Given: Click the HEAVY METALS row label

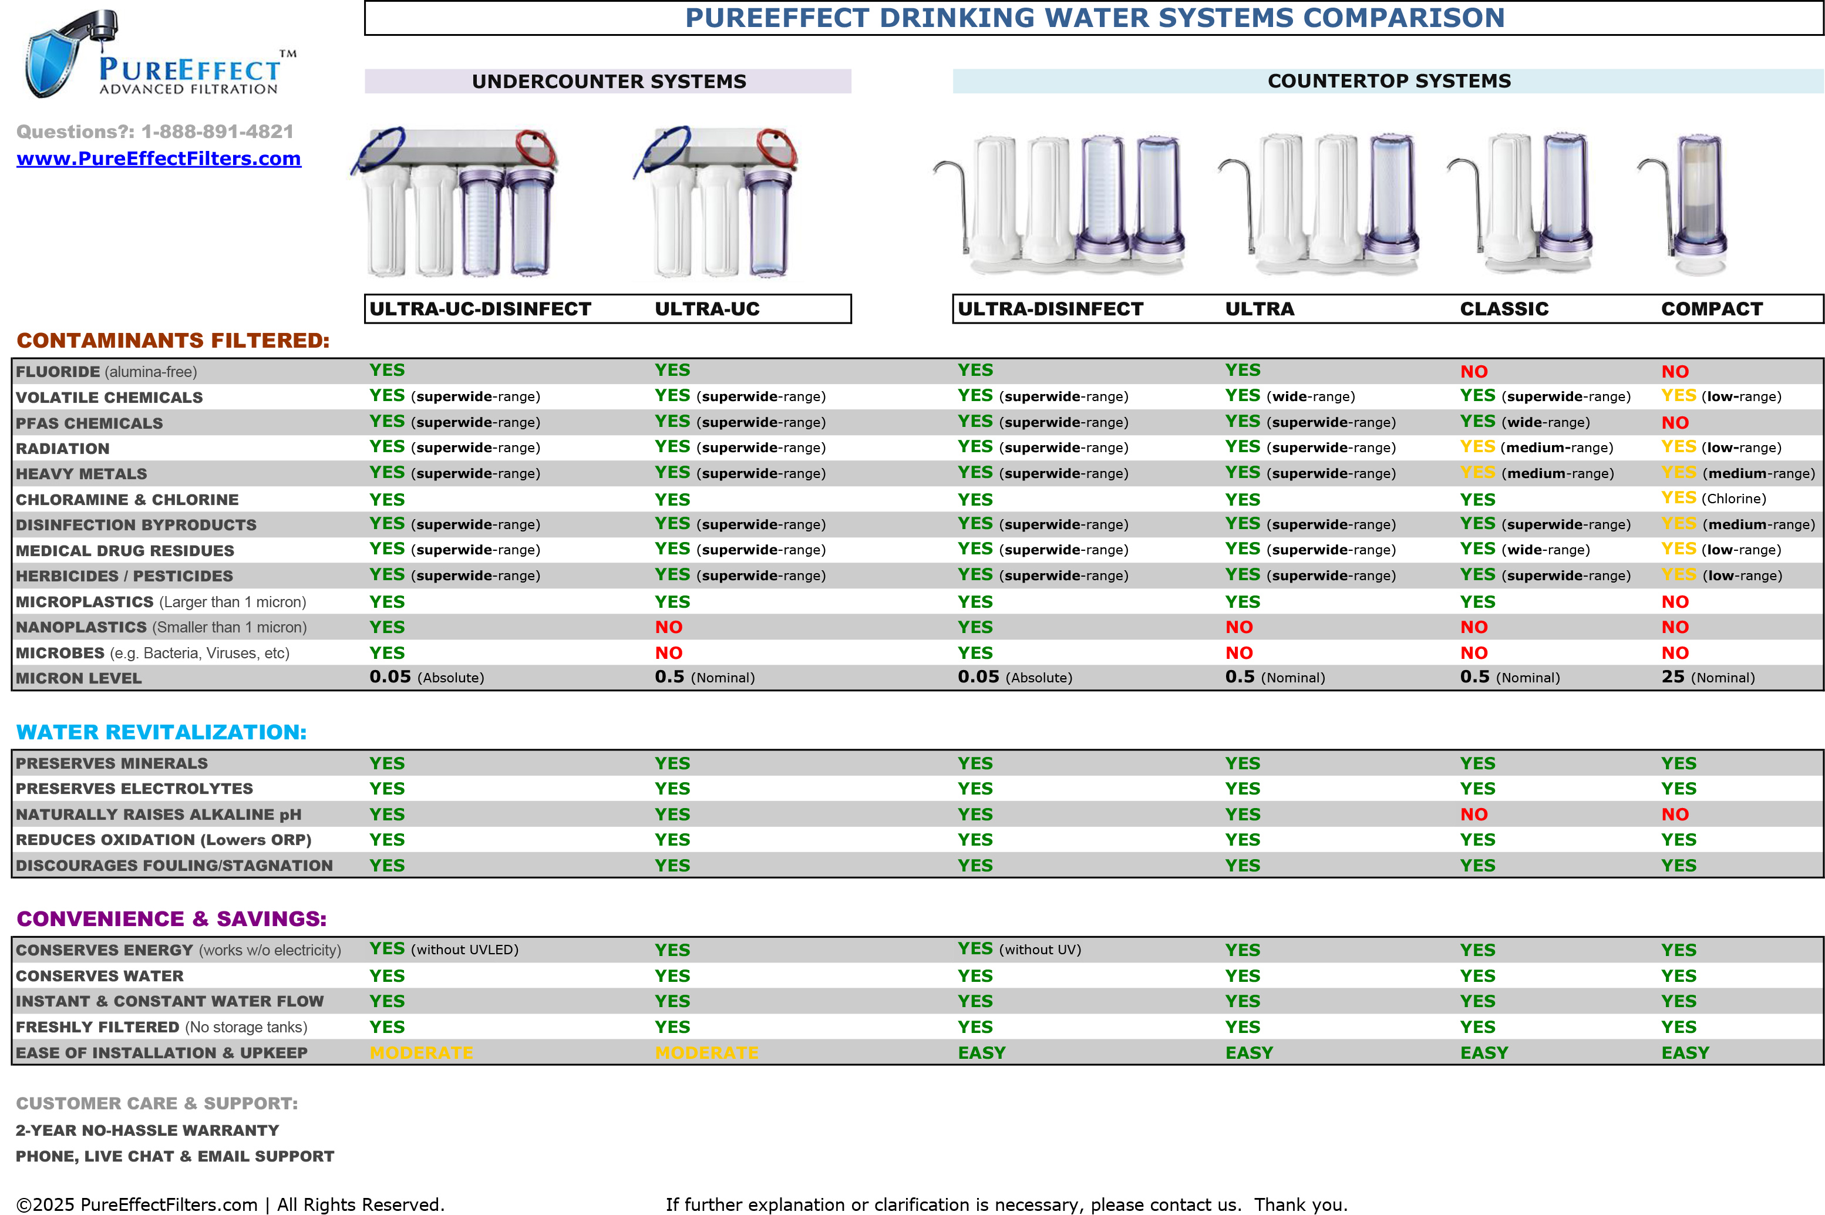Looking at the screenshot, I should pyautogui.click(x=82, y=474).
